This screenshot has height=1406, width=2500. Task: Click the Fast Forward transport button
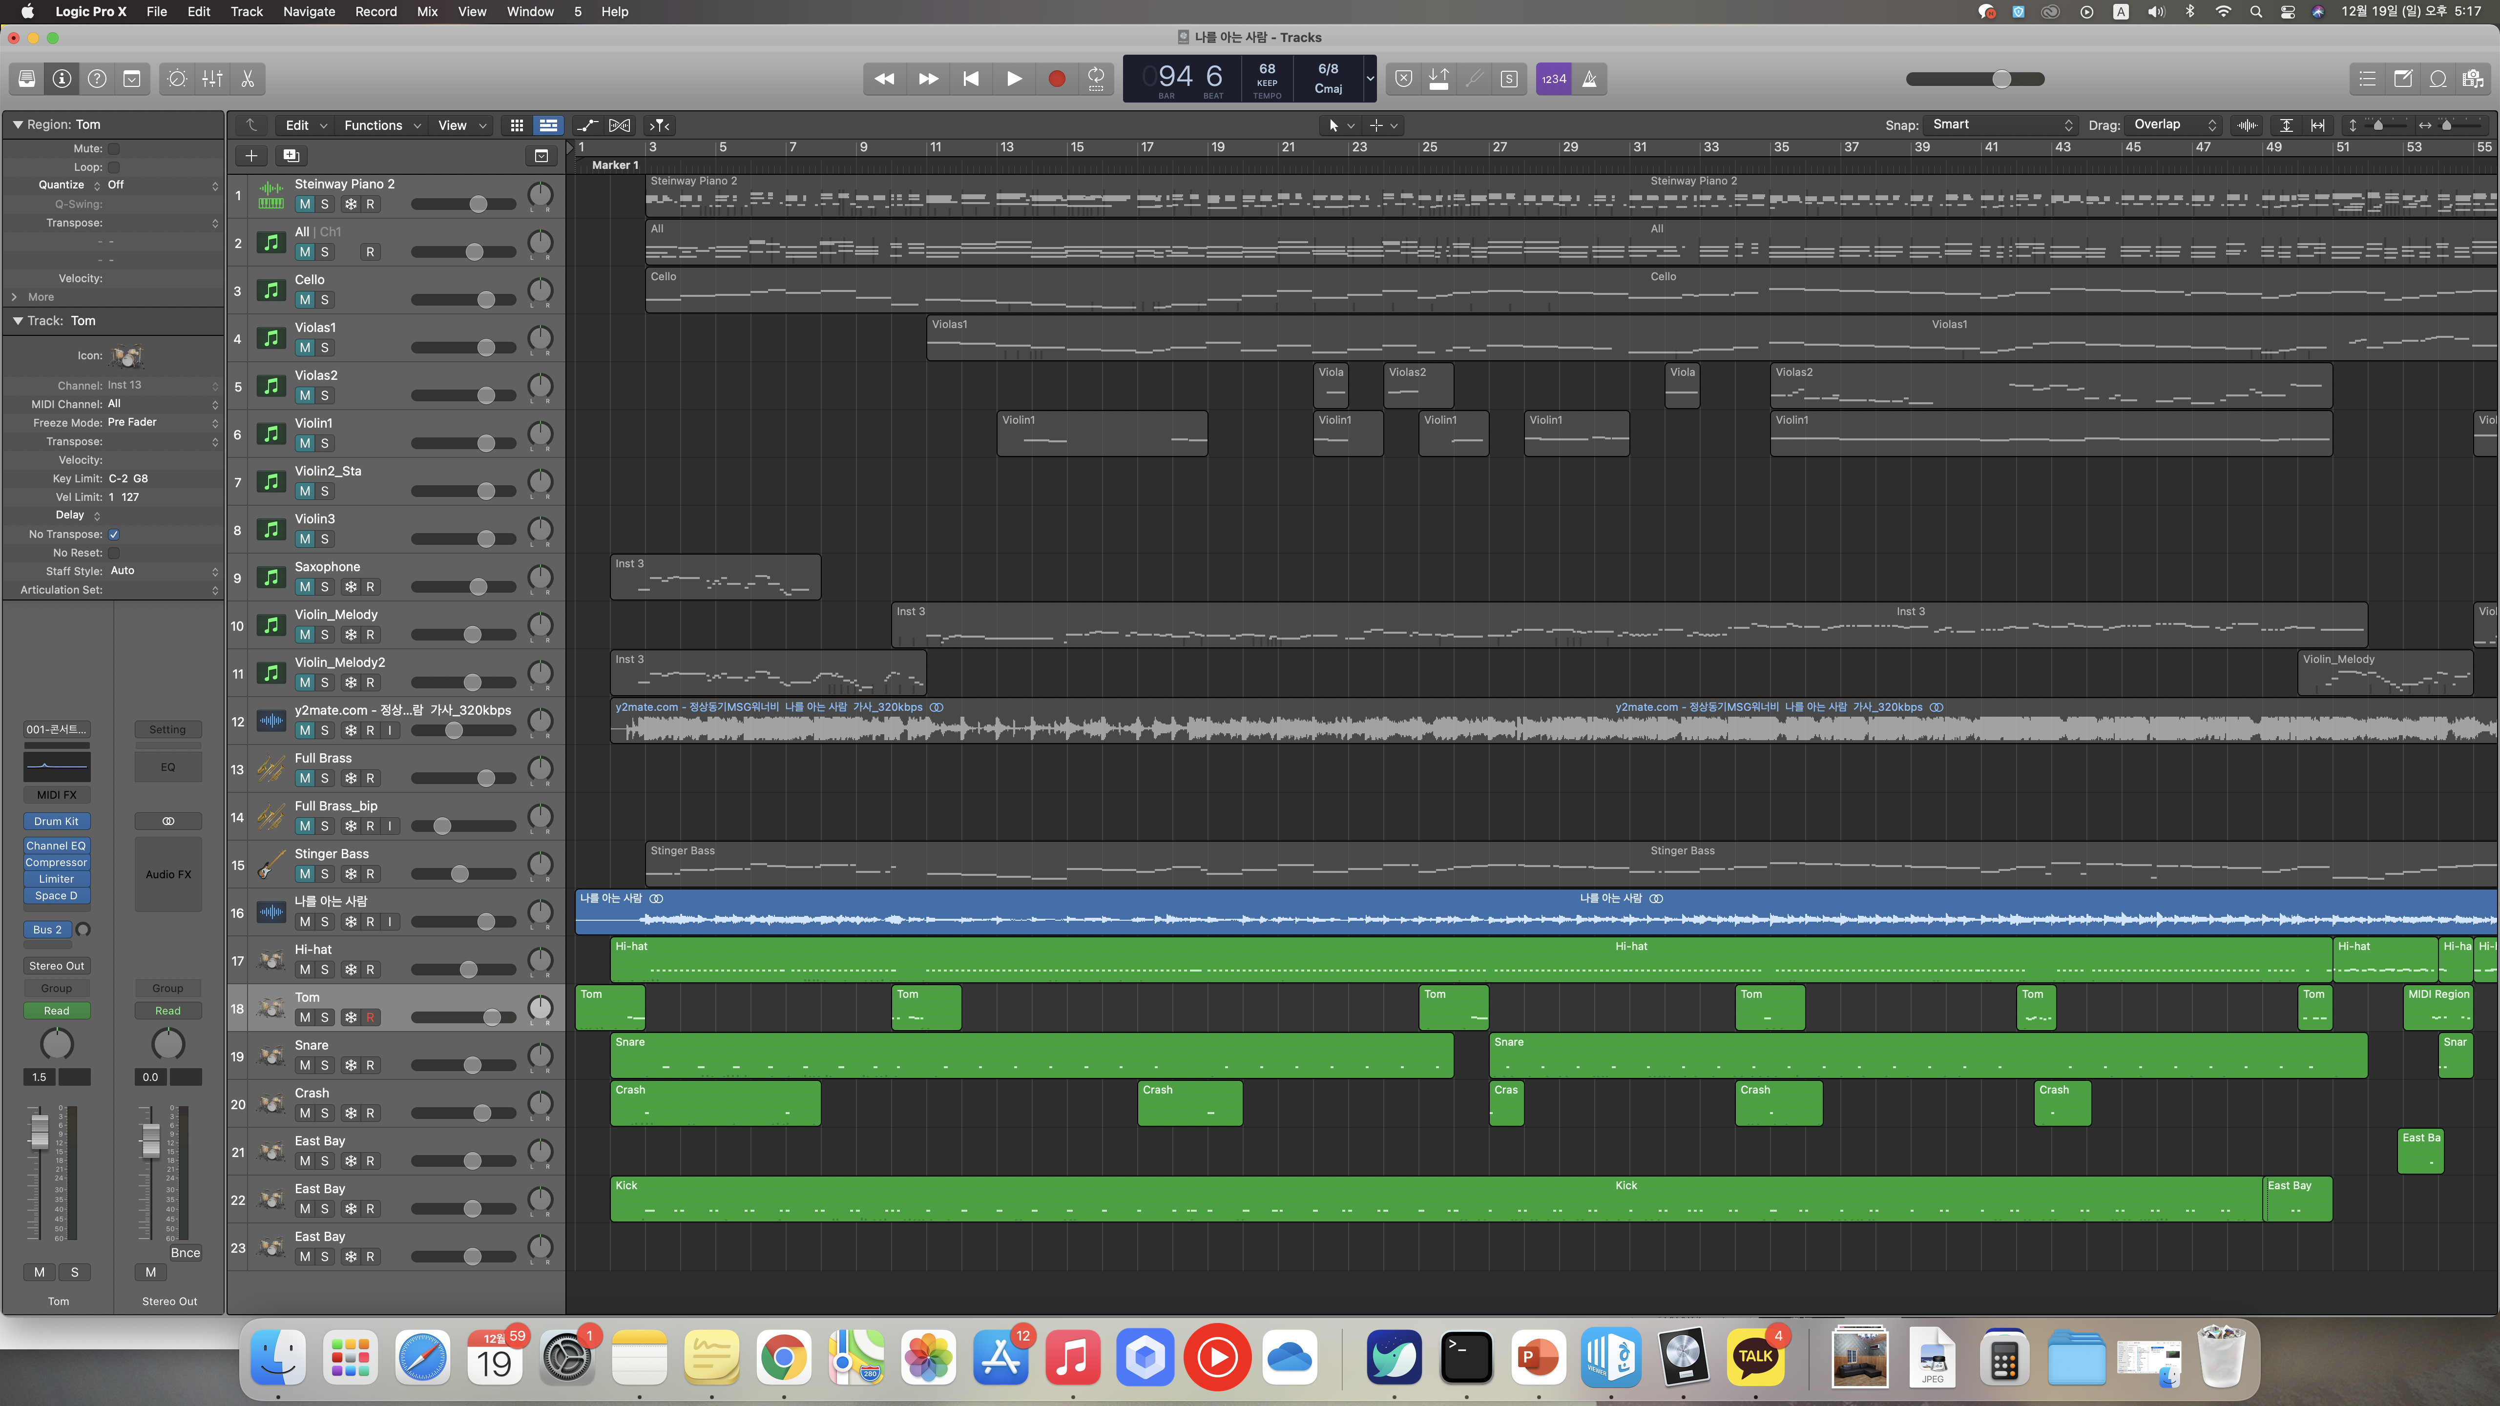click(928, 79)
